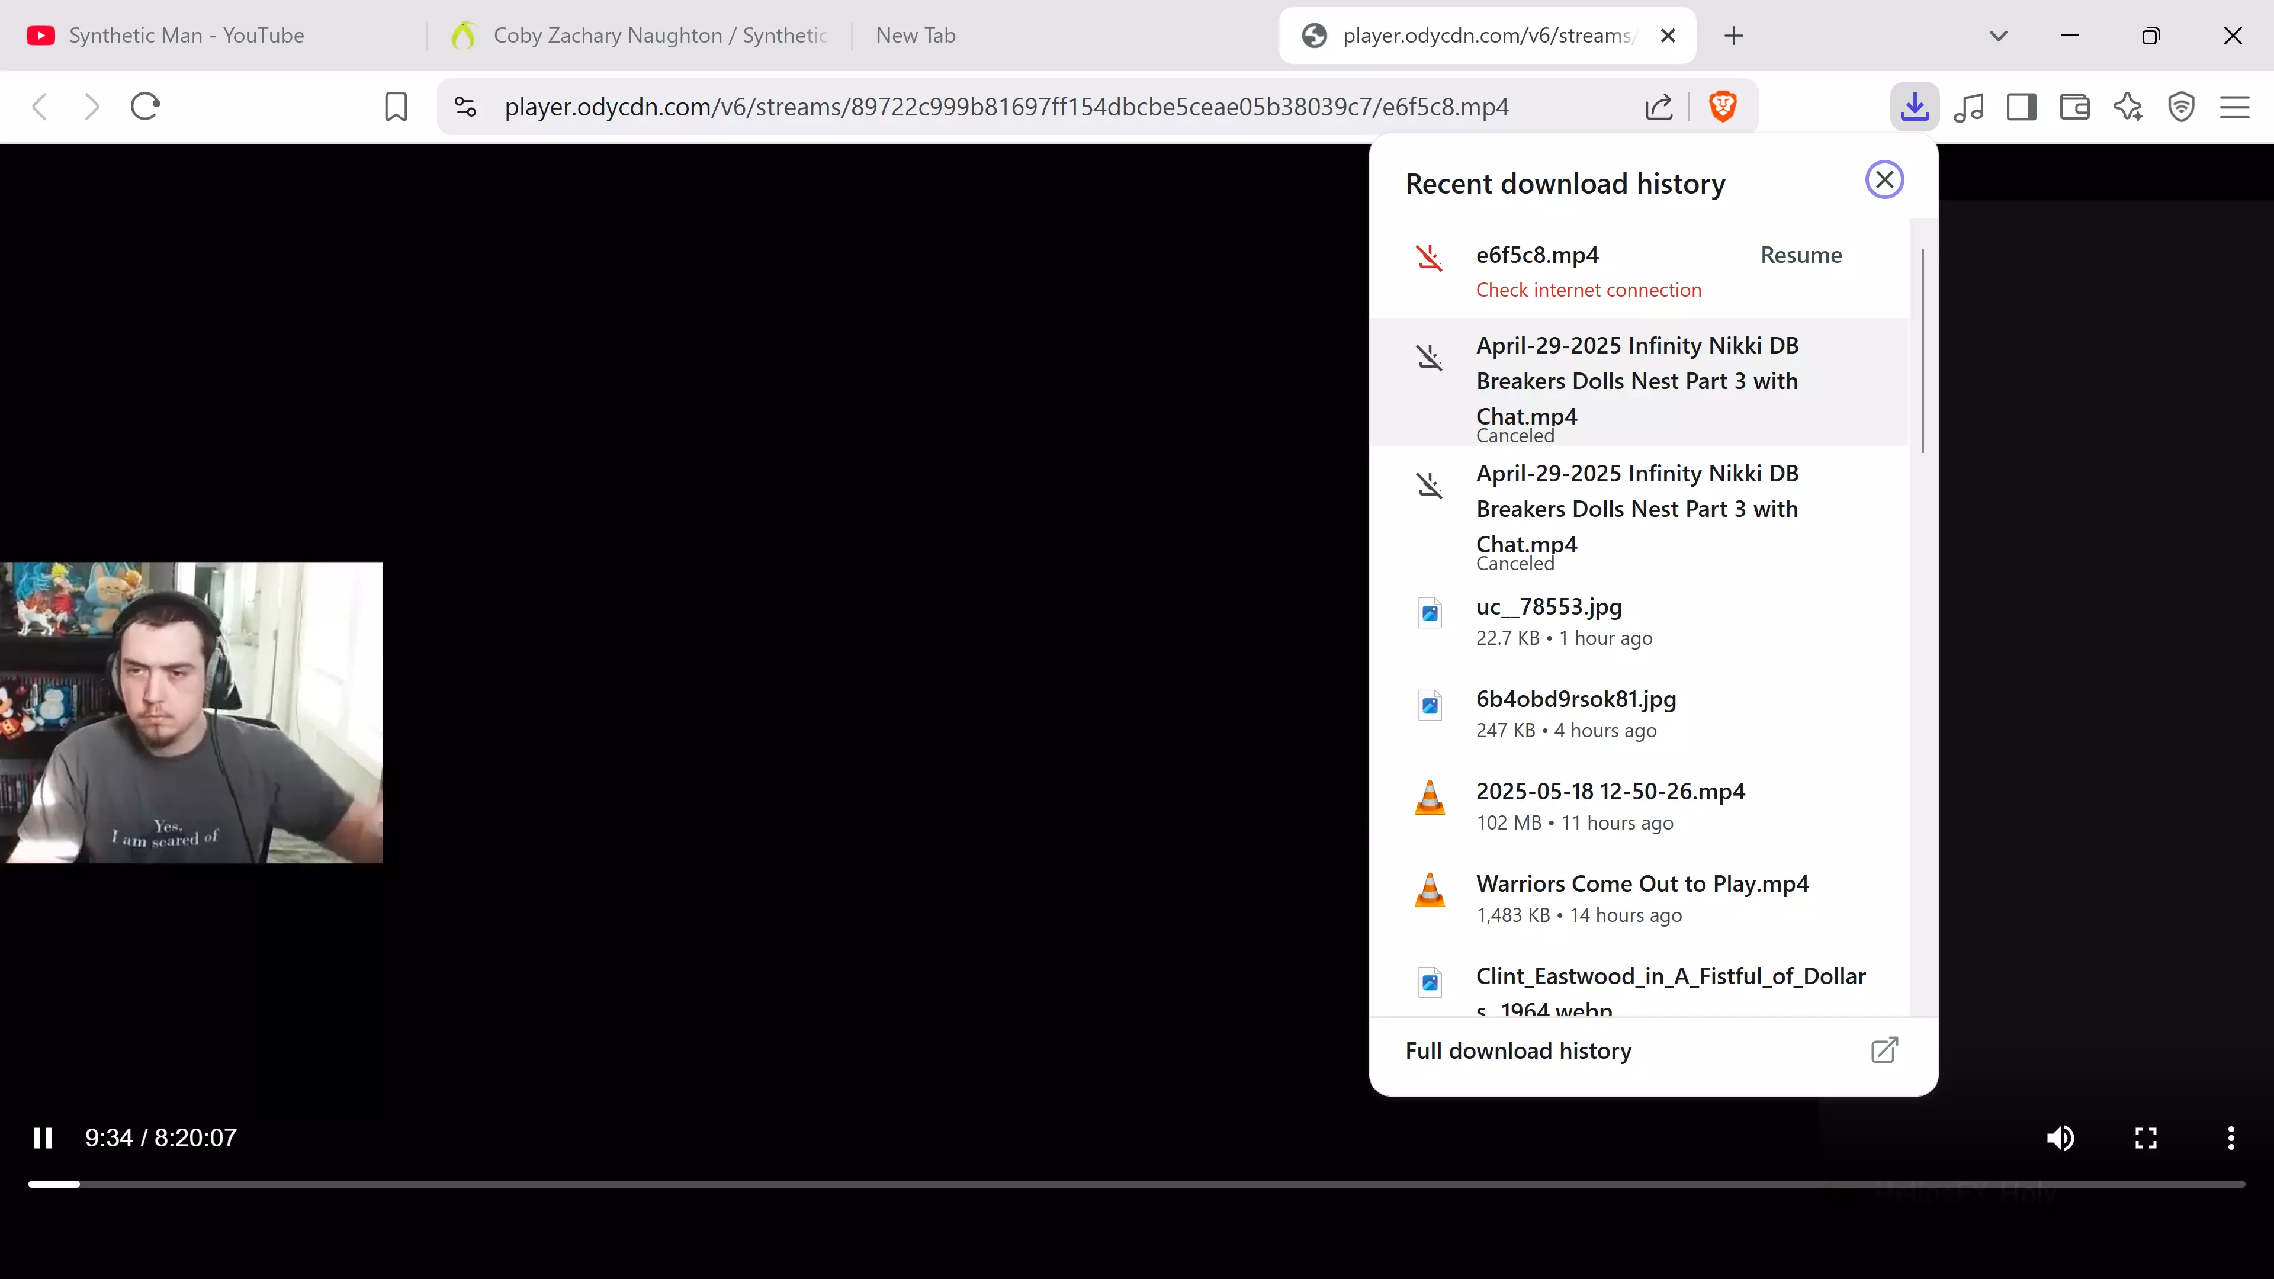Close the player.odycdn.com tab
The height and width of the screenshot is (1279, 2274).
click(1668, 36)
